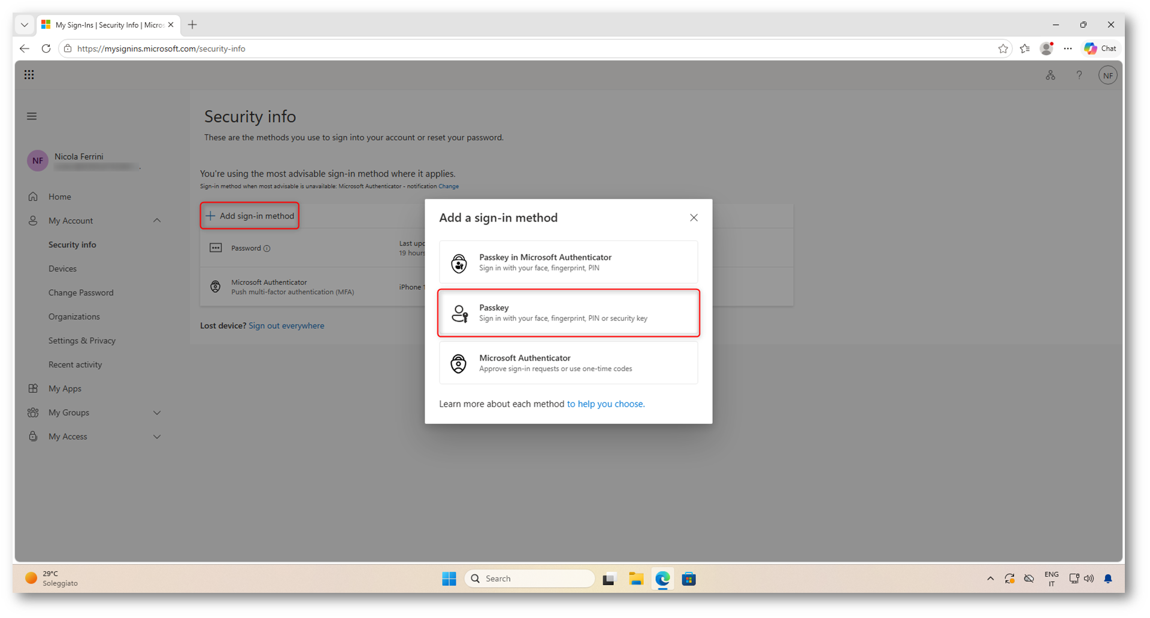Click the Add sign-in method button

(250, 216)
